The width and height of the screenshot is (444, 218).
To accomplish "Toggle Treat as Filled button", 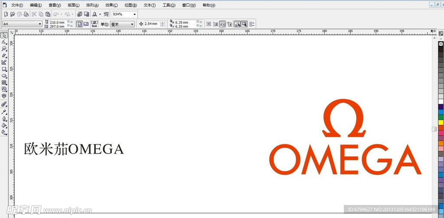I will pyautogui.click(x=244, y=24).
